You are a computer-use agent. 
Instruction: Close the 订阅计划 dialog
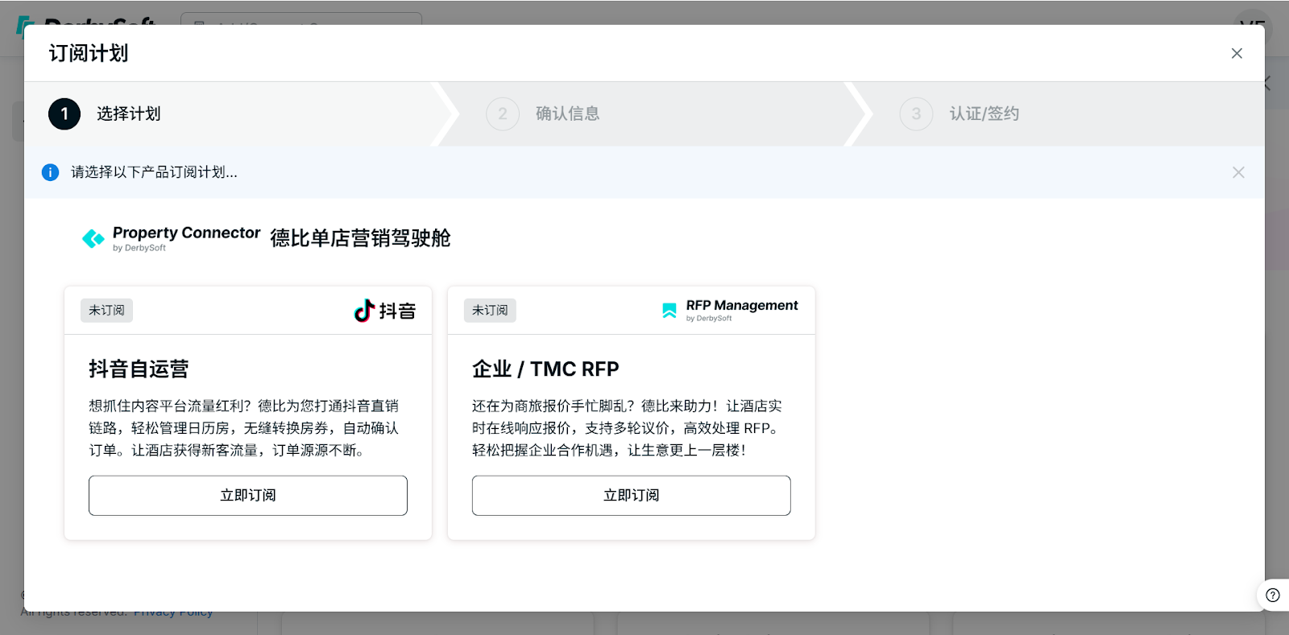[x=1237, y=53]
